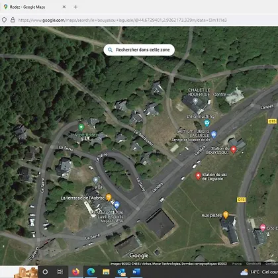Click the orange La terrasse de l'Aubrac restaurant pin
Viewport: 278px width, 278px height.
click(109, 197)
